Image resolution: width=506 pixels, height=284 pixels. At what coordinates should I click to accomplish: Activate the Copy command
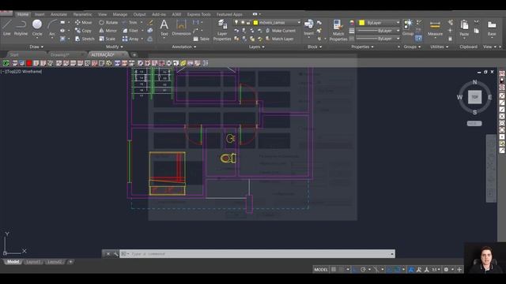(83, 31)
